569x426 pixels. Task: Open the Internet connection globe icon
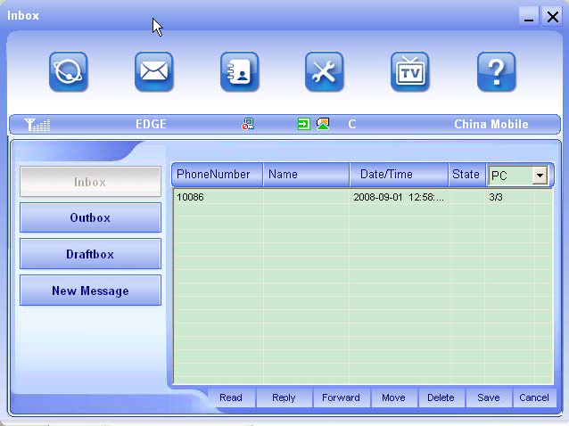coord(69,71)
